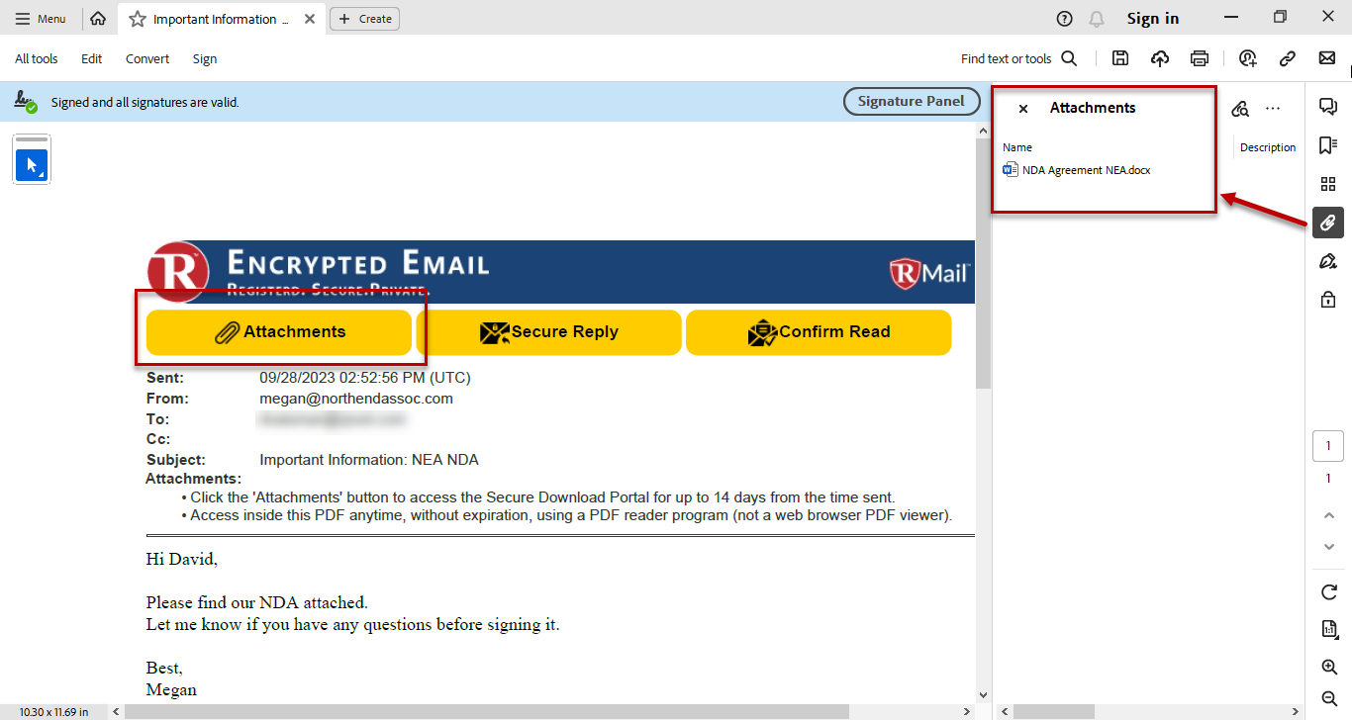1352x720 pixels.
Task: Open the Sign menu
Action: pyautogui.click(x=205, y=59)
